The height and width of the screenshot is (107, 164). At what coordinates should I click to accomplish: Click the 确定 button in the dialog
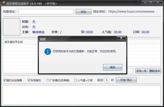click(113, 67)
